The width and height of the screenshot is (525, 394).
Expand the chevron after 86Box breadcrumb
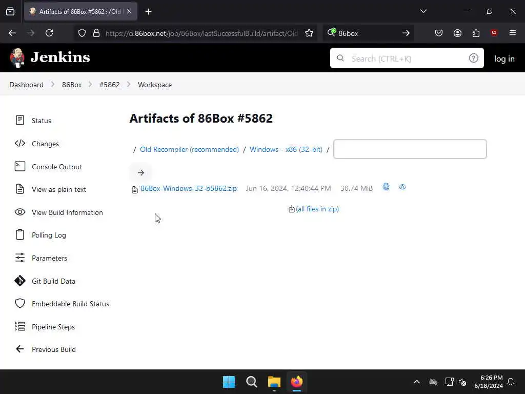coord(90,85)
